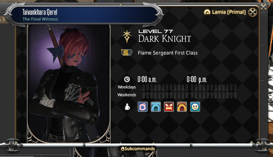Click the white player silhouette icon
The height and width of the screenshot is (157, 273).
[127, 107]
